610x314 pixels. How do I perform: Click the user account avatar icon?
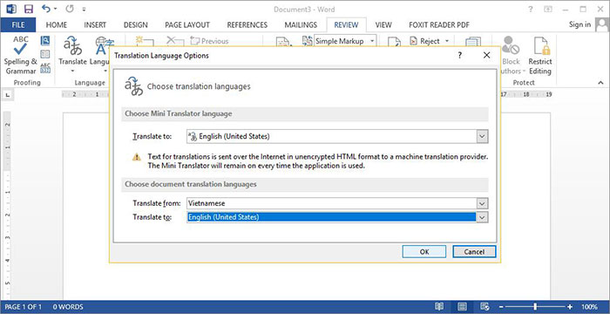(x=602, y=25)
